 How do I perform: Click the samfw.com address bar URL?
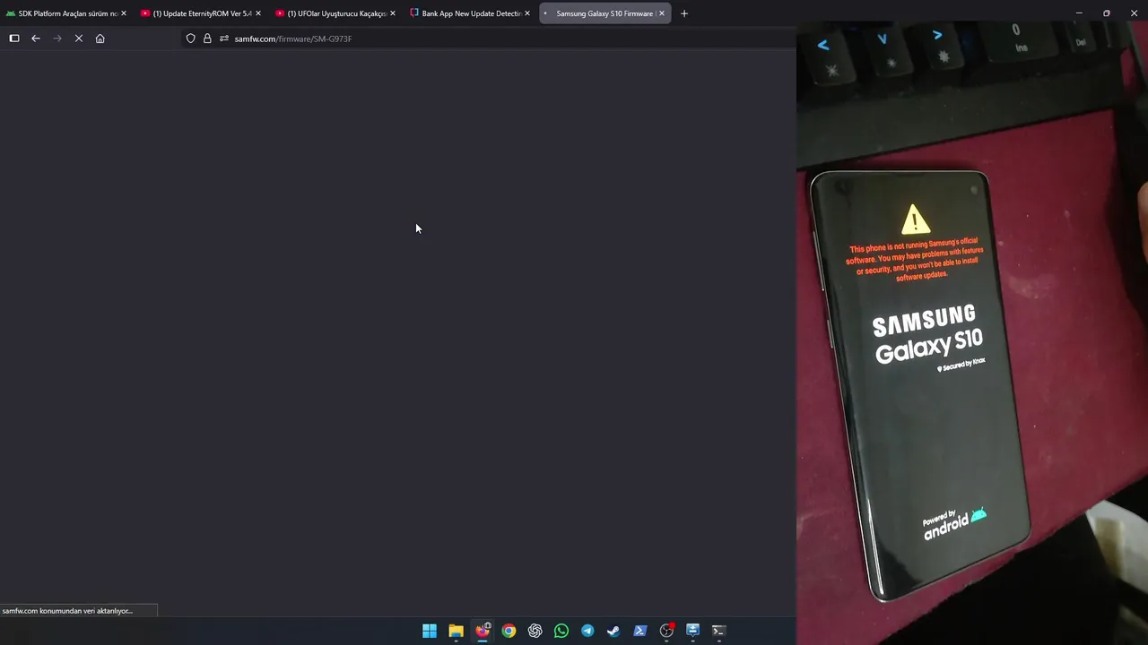click(293, 39)
